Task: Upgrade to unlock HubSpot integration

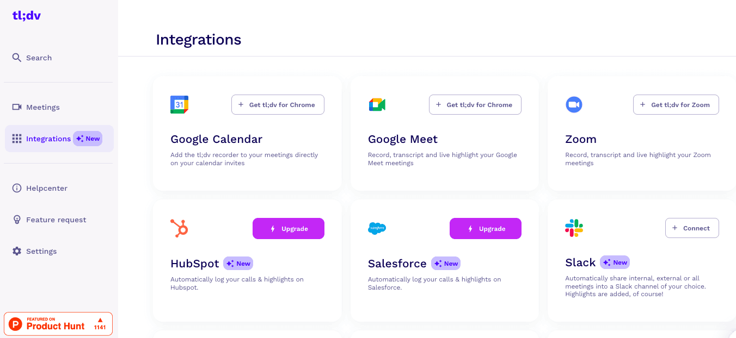Action: click(x=289, y=229)
